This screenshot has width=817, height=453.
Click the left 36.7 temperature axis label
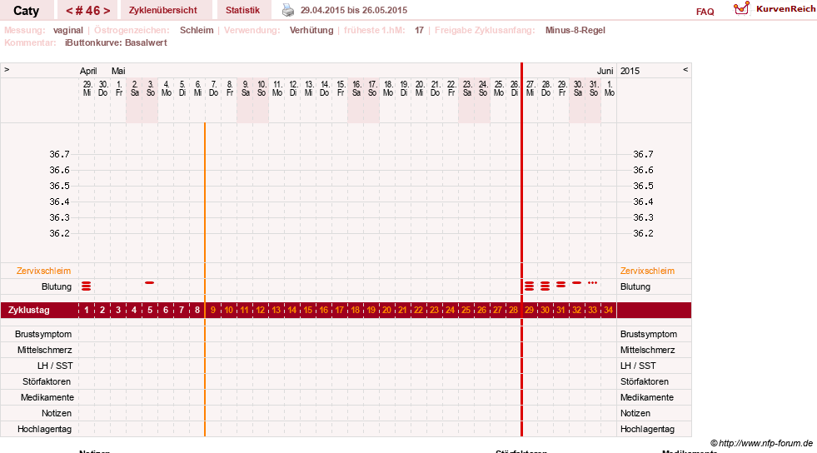pyautogui.click(x=59, y=154)
